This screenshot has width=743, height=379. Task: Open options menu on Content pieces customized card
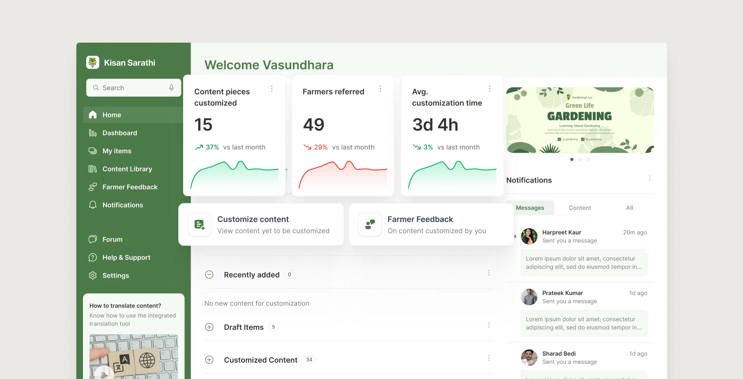(x=271, y=89)
